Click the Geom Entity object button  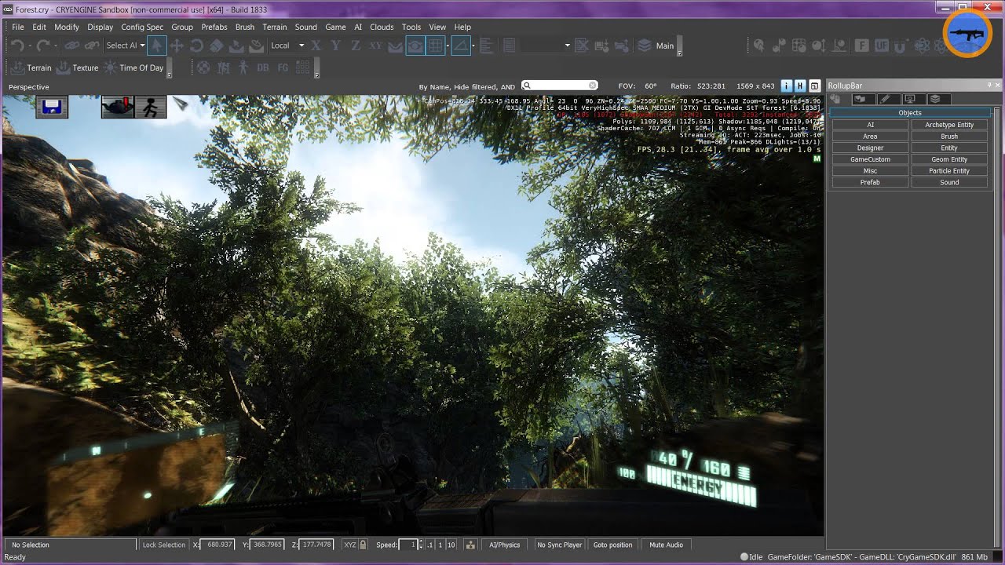[949, 159]
